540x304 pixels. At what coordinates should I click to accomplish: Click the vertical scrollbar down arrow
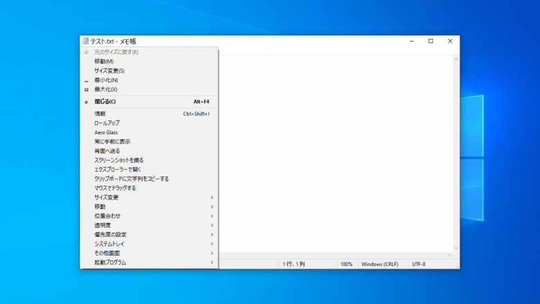click(x=456, y=248)
